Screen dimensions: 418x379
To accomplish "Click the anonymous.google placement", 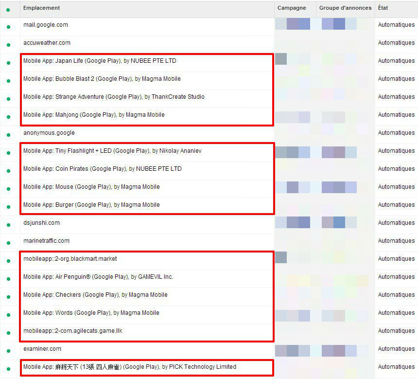I will click(x=49, y=133).
